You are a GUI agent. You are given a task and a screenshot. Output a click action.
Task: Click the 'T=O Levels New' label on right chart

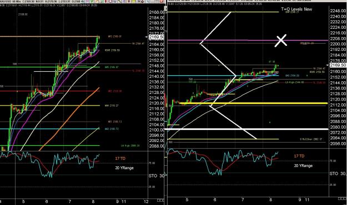[296, 9]
